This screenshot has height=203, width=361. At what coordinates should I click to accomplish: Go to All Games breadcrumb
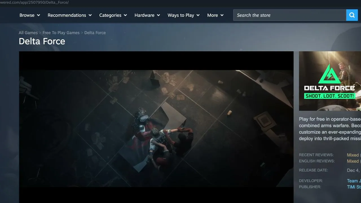coord(28,33)
